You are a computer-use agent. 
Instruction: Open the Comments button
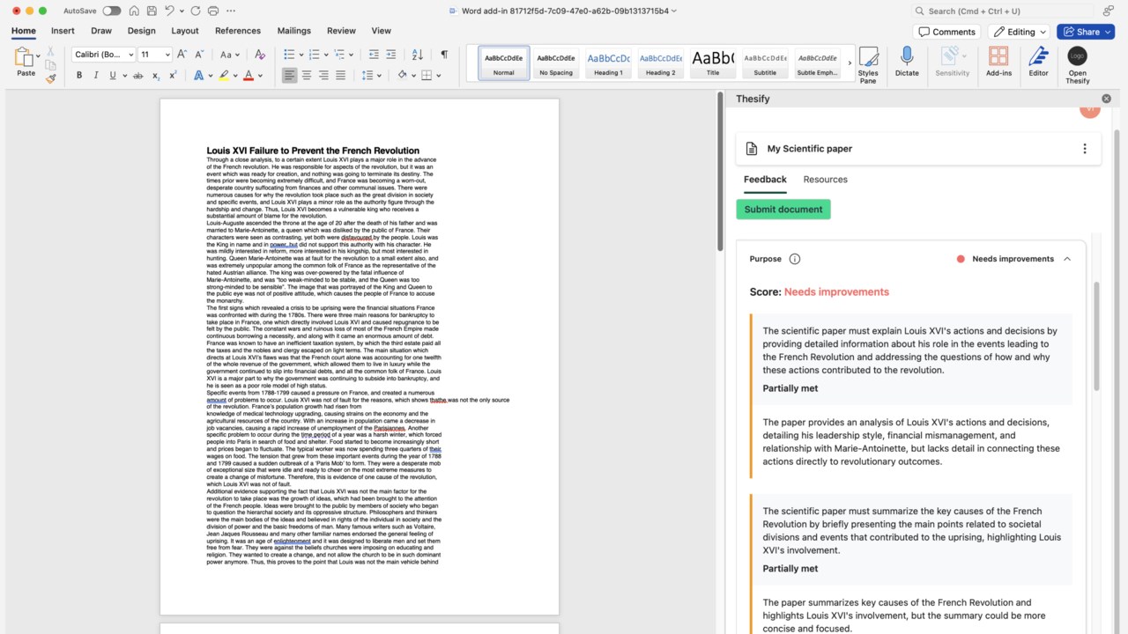947,32
